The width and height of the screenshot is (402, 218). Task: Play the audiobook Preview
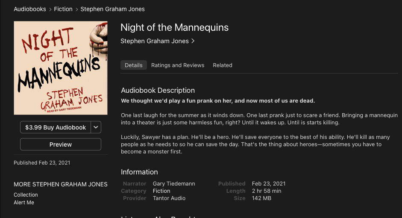61,144
